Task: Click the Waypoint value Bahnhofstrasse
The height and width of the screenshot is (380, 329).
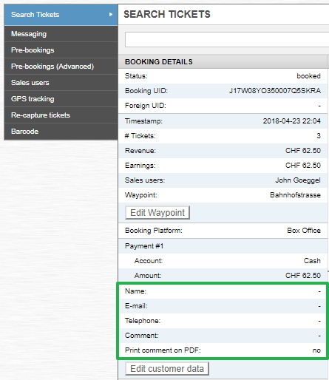Action: (295, 195)
